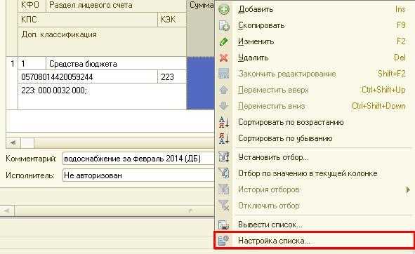The height and width of the screenshot is (254, 415).
Task: Click the Переместить вниз arrow icon
Action: (224, 106)
